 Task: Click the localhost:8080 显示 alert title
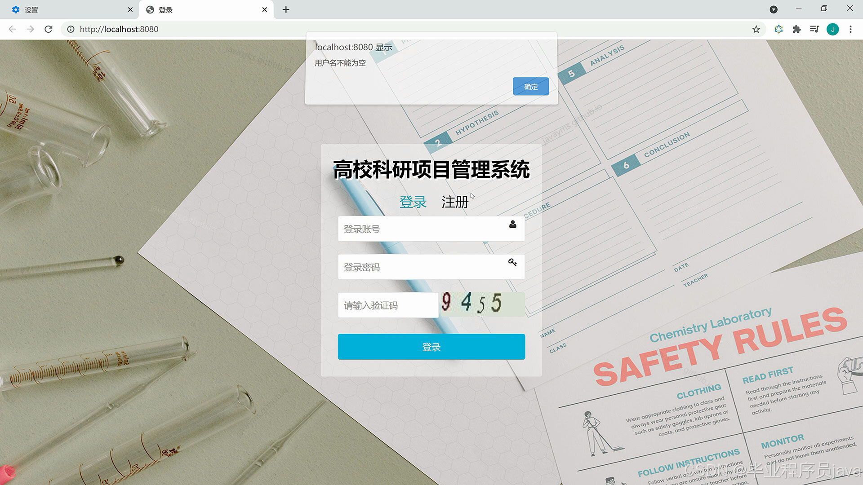pyautogui.click(x=354, y=47)
